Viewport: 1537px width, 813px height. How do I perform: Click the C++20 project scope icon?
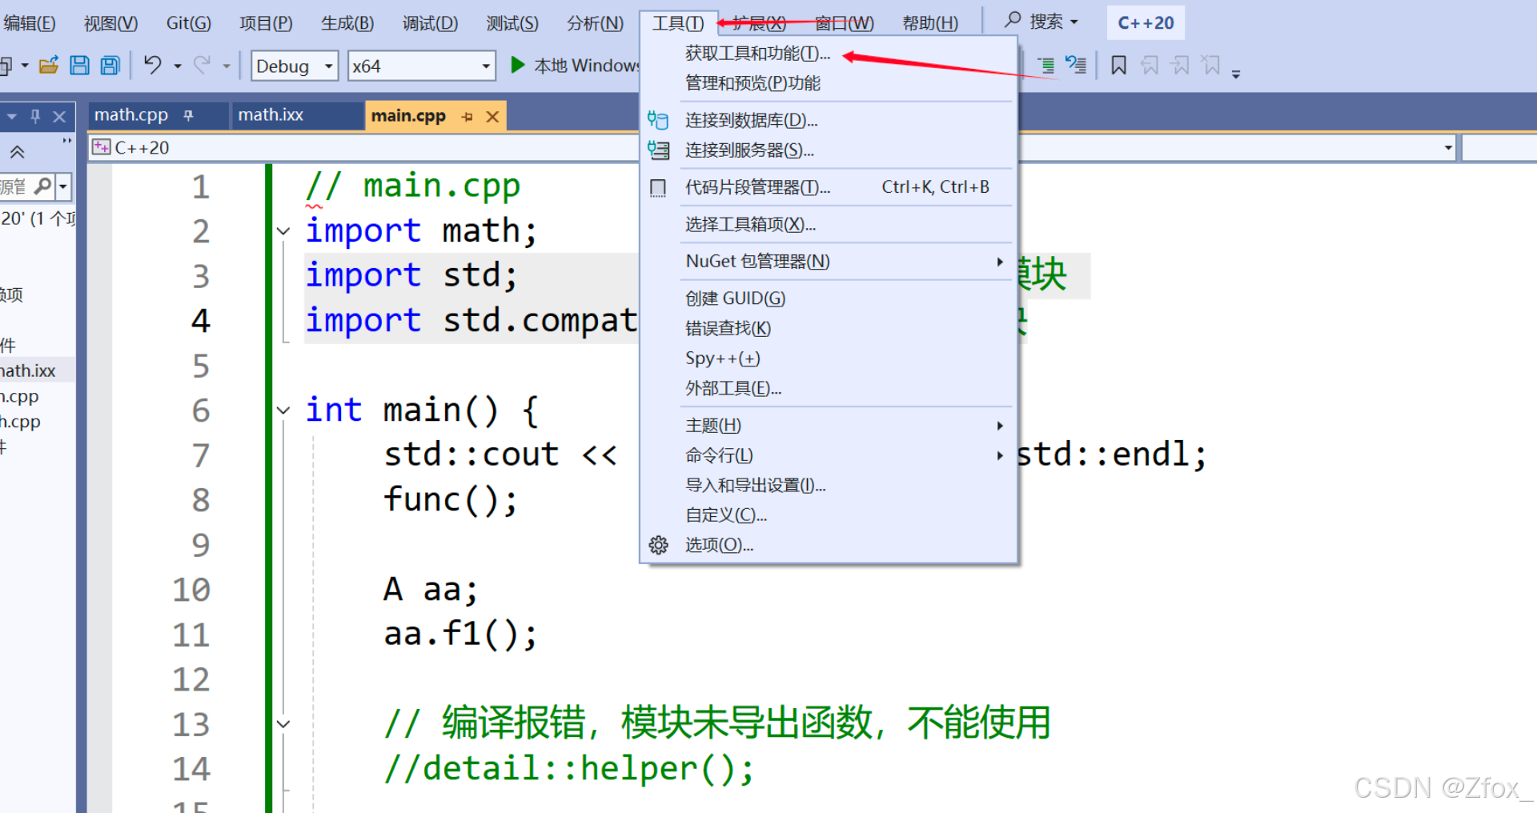pyautogui.click(x=101, y=147)
